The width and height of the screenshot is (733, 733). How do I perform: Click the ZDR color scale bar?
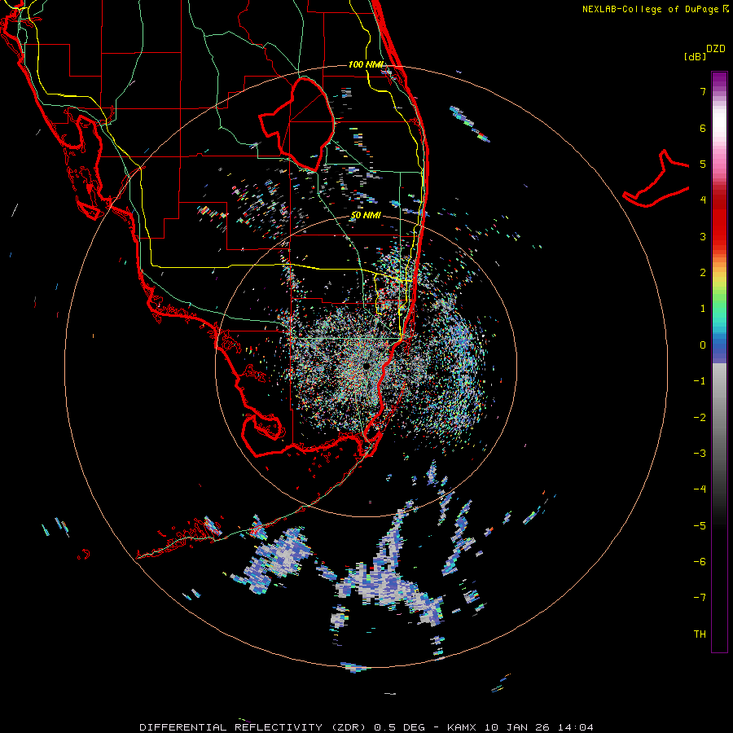click(719, 362)
